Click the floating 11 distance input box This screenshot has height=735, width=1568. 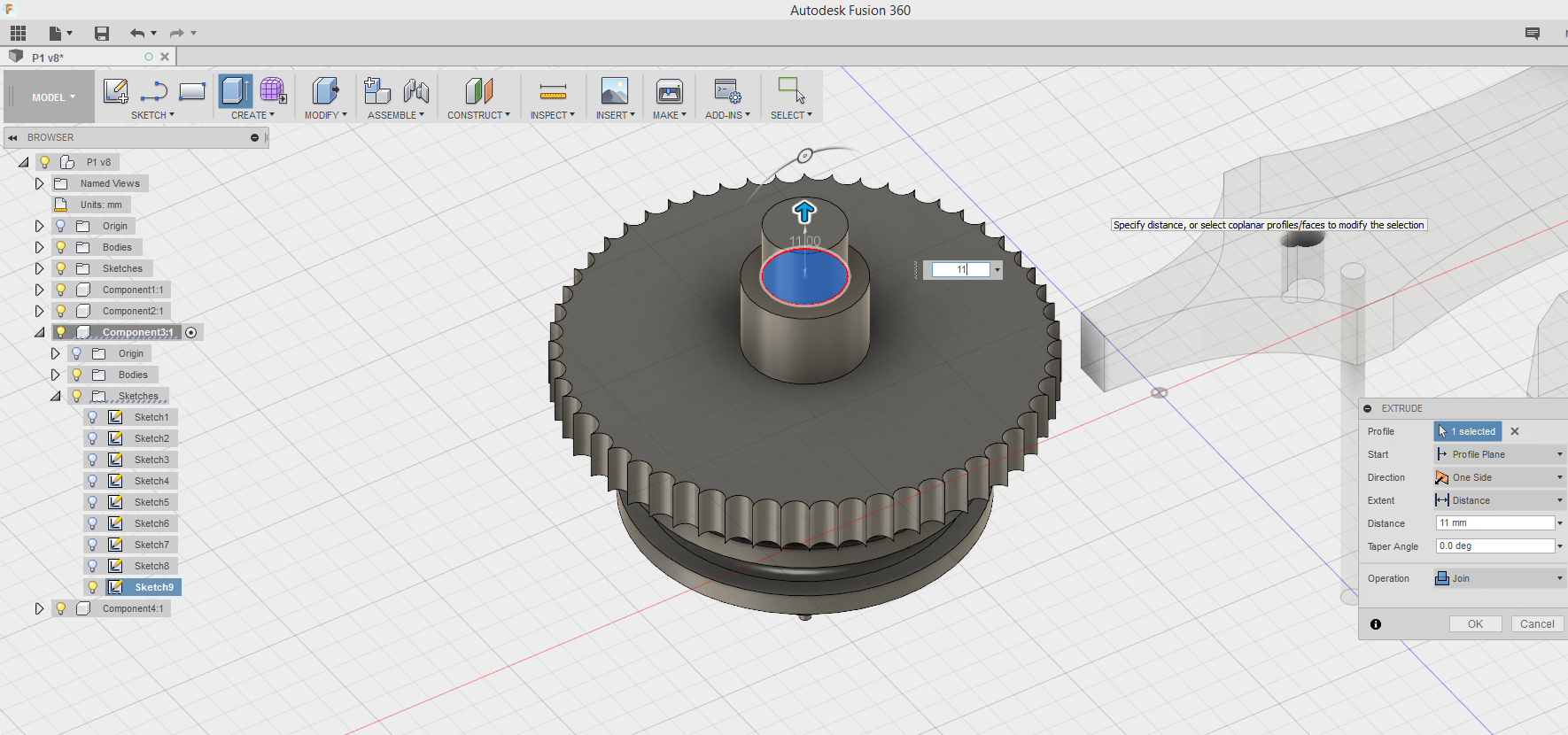(x=961, y=270)
